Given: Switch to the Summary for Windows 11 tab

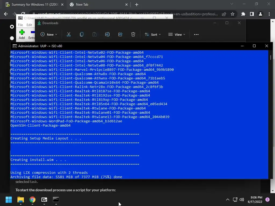Looking at the screenshot, I should pyautogui.click(x=35, y=5).
